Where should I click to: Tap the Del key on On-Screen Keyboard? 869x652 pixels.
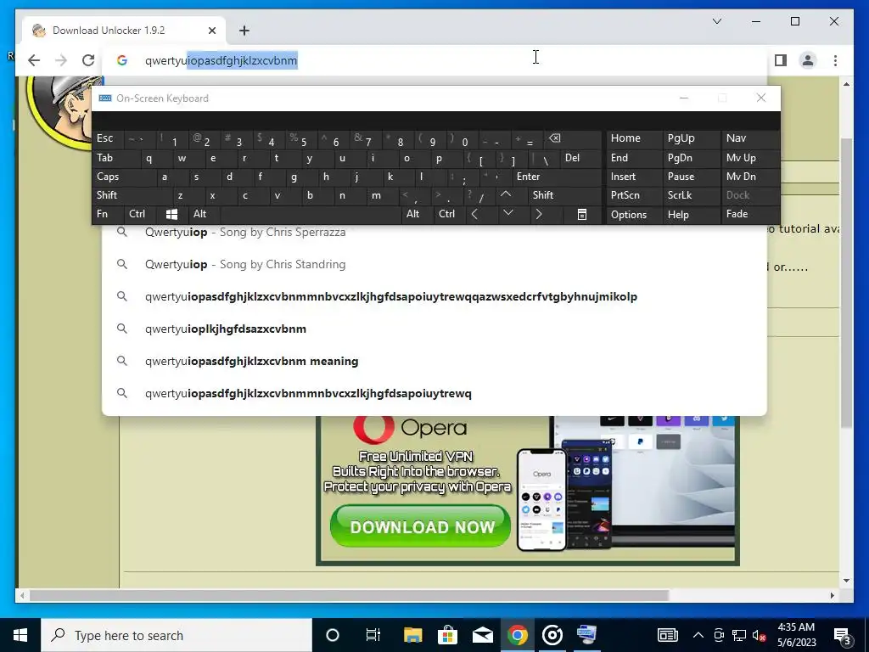pyautogui.click(x=580, y=159)
